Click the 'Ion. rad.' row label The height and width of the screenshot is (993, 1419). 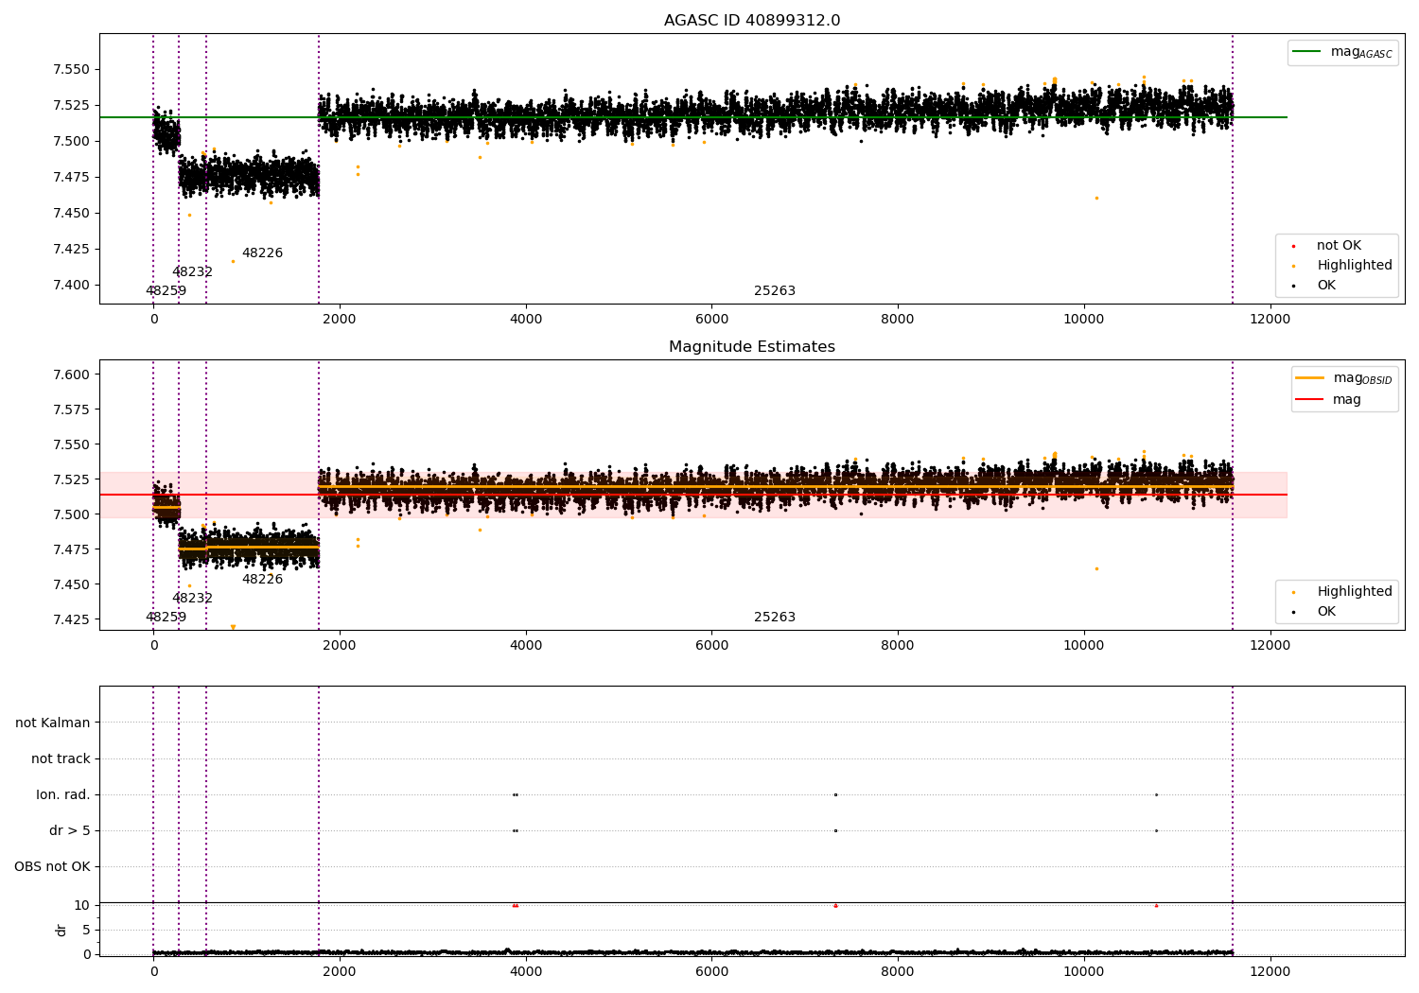(63, 795)
